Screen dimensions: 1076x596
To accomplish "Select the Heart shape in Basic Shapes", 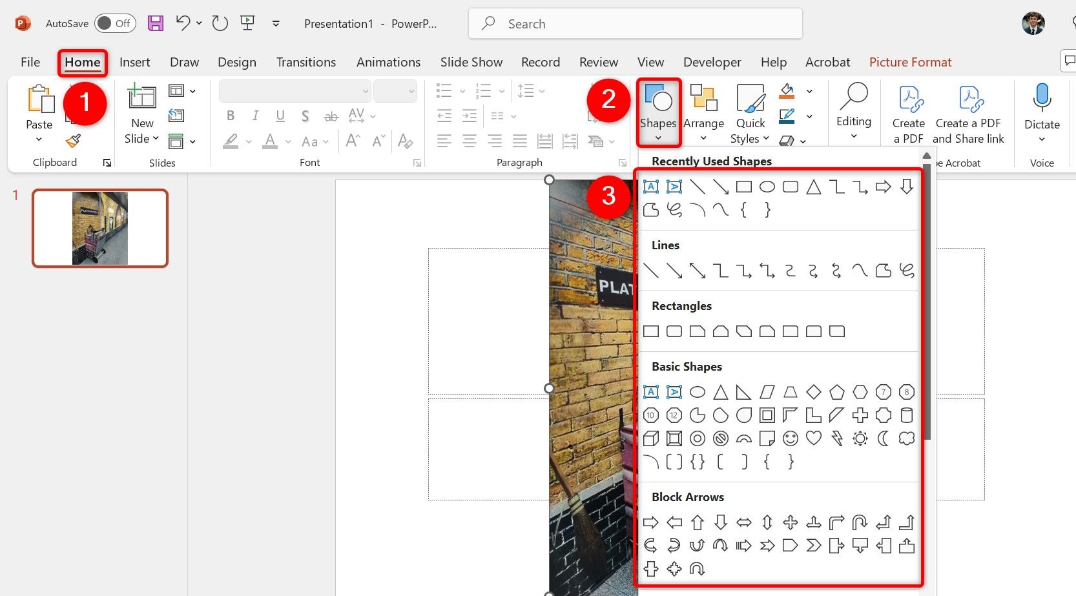I will pos(814,438).
